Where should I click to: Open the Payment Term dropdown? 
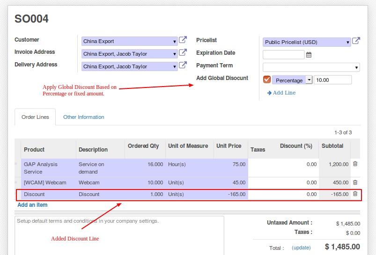pyautogui.click(x=311, y=67)
